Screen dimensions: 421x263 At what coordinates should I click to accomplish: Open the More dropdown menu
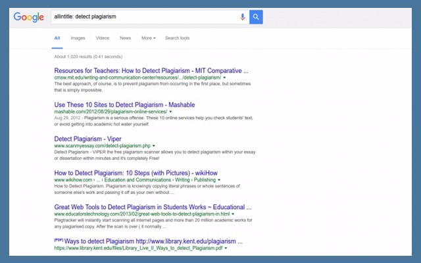(149, 38)
